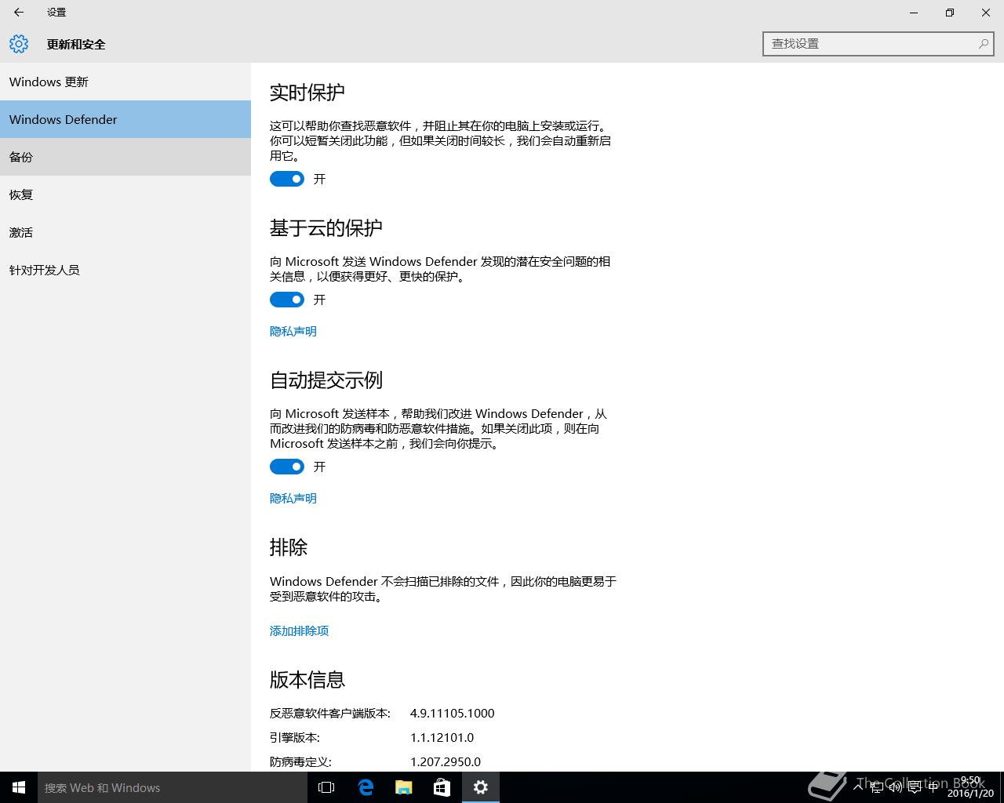This screenshot has height=803, width=1004.
Task: Click the volume speaker tray icon
Action: click(x=896, y=787)
